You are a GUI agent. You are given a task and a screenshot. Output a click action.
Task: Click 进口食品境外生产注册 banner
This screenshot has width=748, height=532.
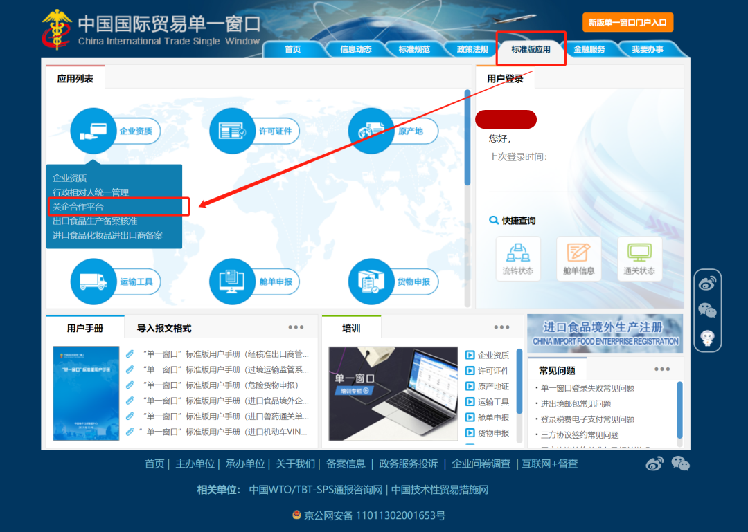[x=605, y=333]
